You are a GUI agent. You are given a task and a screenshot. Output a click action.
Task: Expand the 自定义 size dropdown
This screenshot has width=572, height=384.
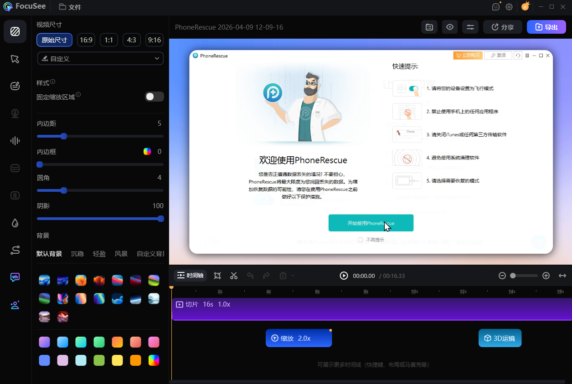[x=100, y=58]
